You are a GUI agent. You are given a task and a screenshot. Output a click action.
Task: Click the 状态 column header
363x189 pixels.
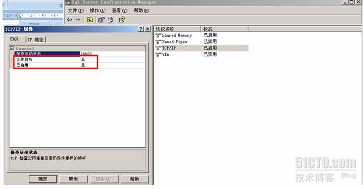point(225,29)
